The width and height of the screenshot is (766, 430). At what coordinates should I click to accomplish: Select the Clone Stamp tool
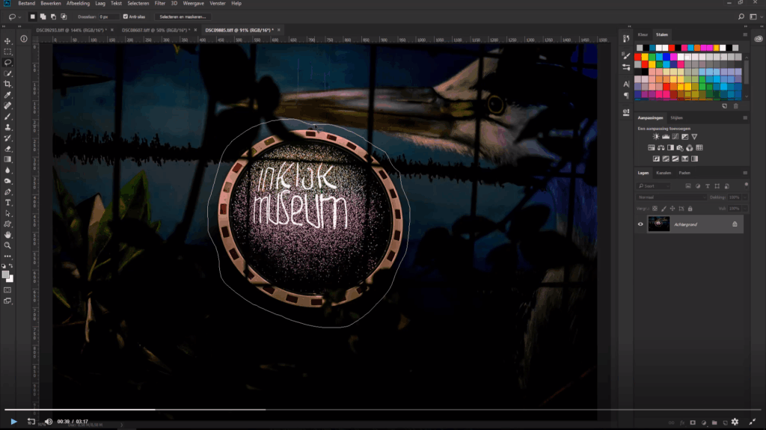(7, 127)
